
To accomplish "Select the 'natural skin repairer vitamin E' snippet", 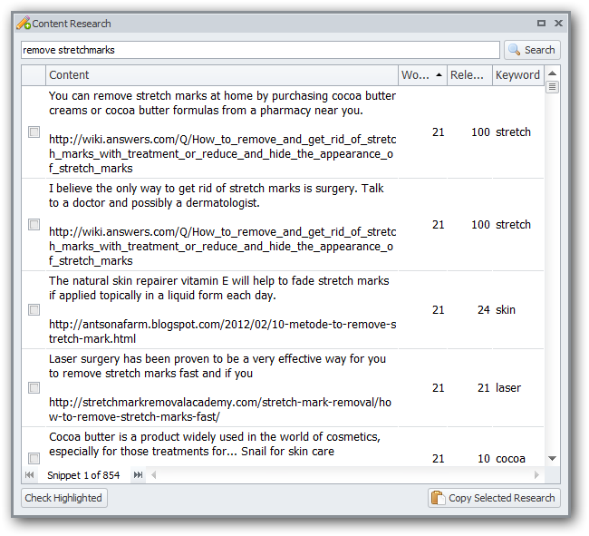I will 218,287.
